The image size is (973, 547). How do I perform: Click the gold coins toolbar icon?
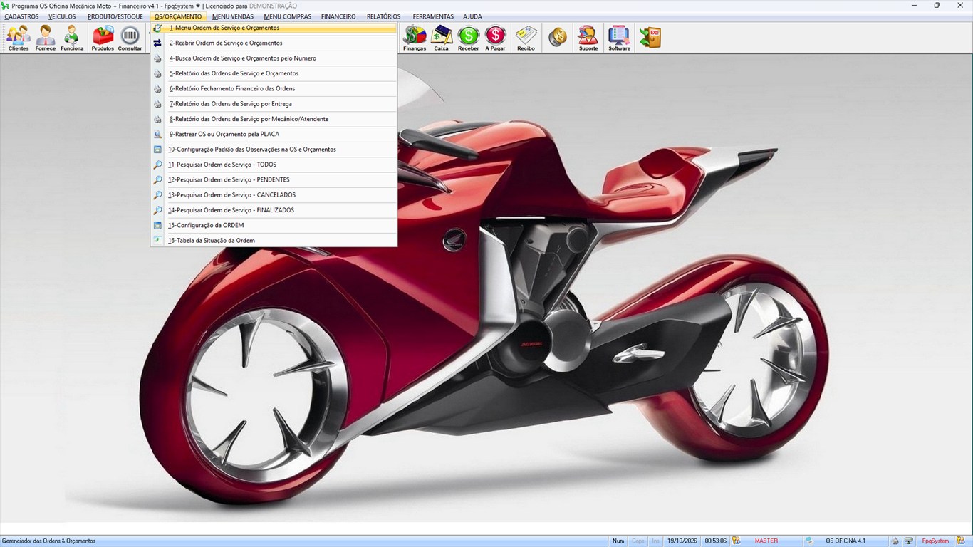[x=558, y=38]
